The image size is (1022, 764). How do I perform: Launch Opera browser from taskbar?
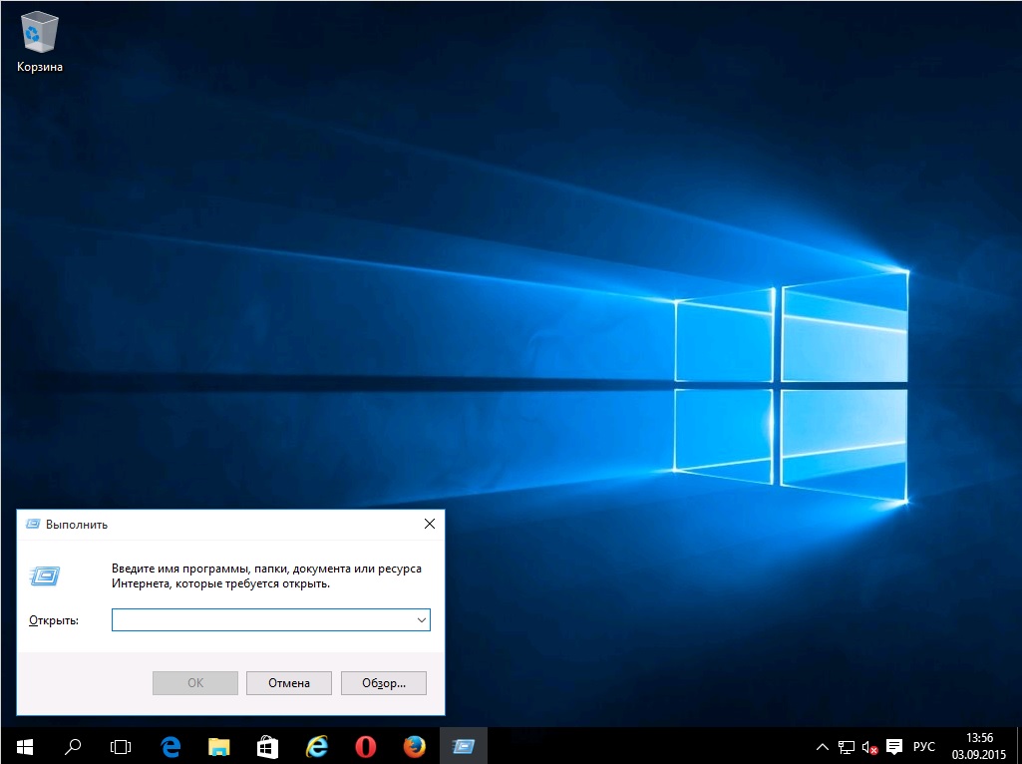point(365,746)
